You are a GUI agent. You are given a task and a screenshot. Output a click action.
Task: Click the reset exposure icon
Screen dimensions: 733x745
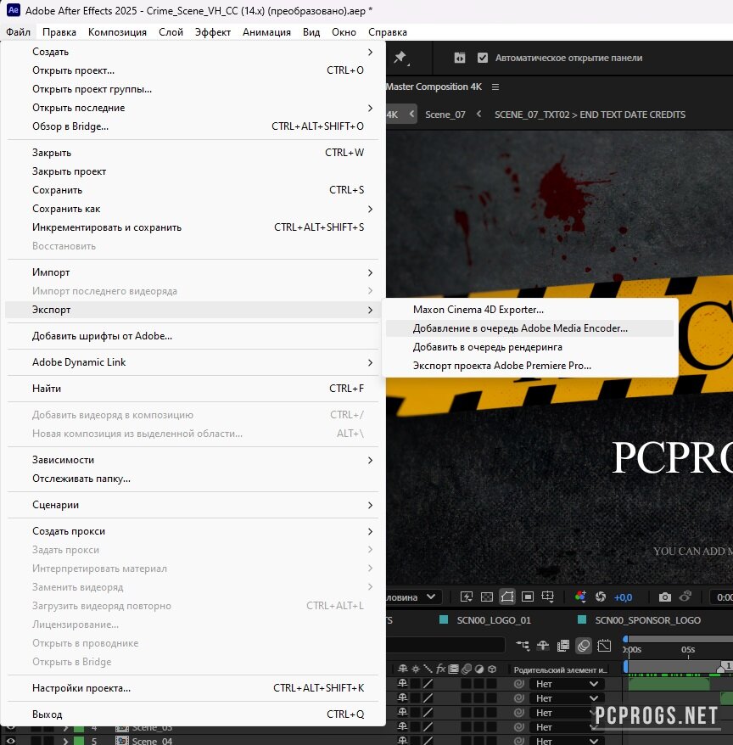click(601, 597)
